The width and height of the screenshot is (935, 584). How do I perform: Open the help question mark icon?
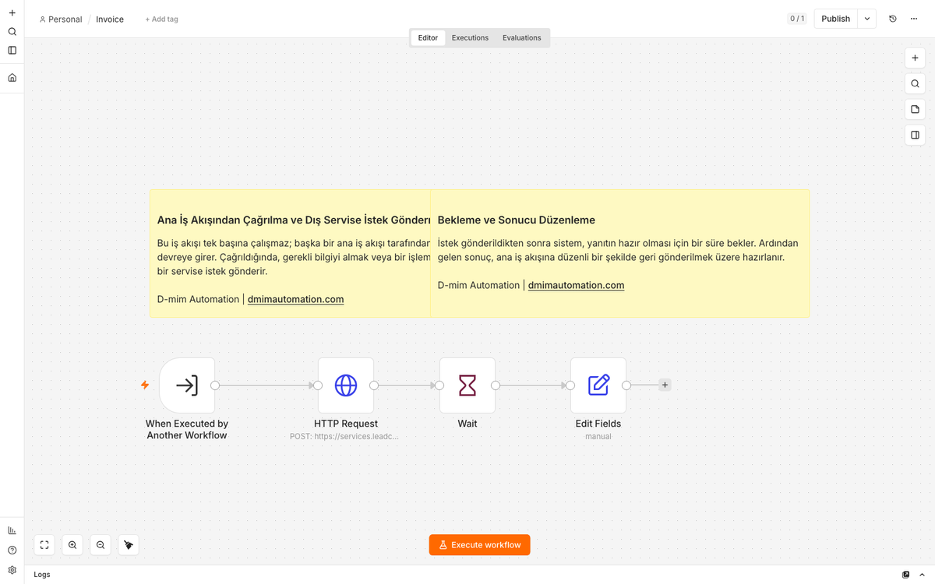click(12, 551)
